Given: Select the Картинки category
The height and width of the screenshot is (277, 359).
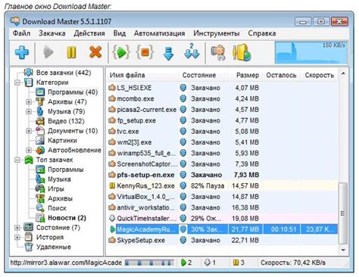Looking at the screenshot, I should (x=62, y=141).
